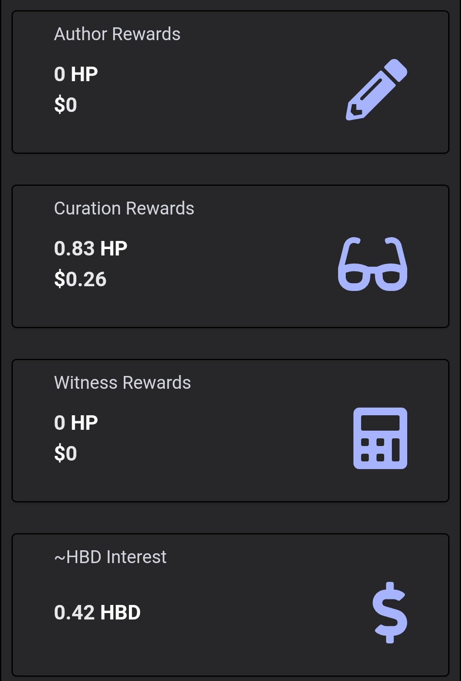Open the HBD Interest card

tap(230, 605)
